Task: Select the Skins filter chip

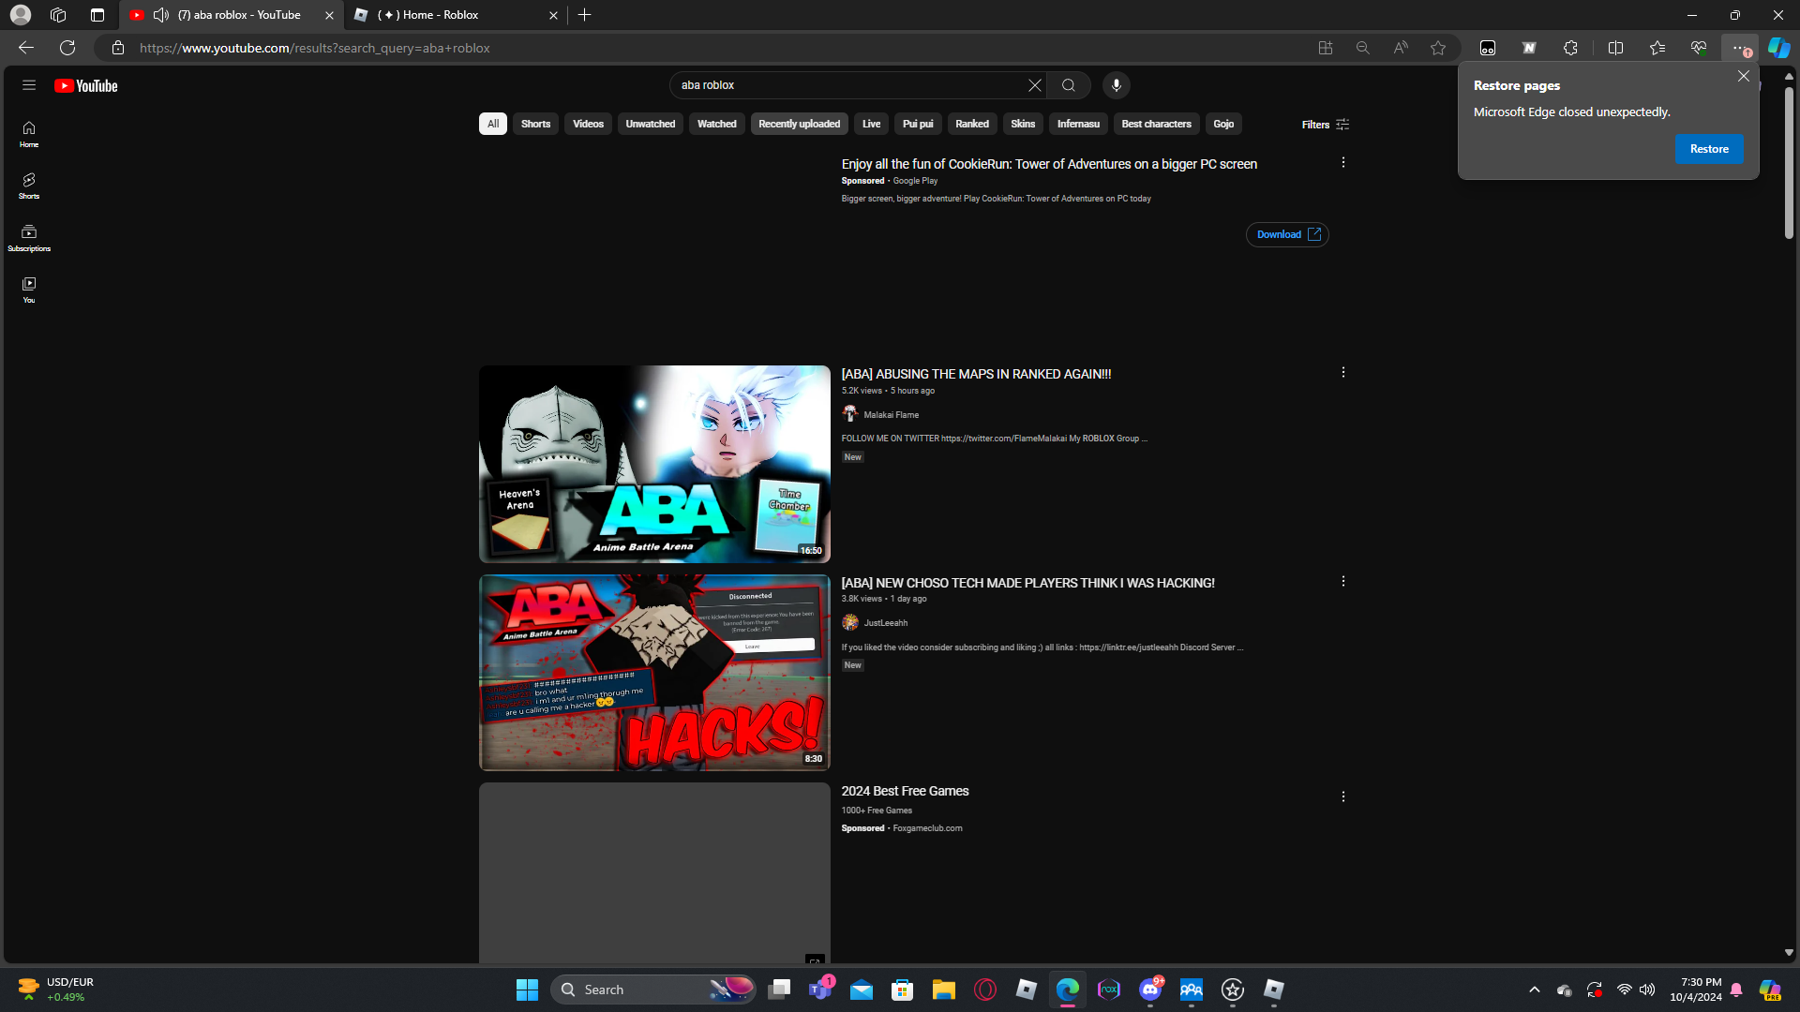Action: point(1024,124)
